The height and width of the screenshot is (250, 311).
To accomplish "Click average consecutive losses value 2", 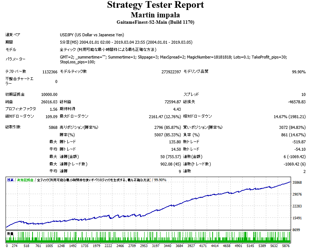I will coord(304,171).
